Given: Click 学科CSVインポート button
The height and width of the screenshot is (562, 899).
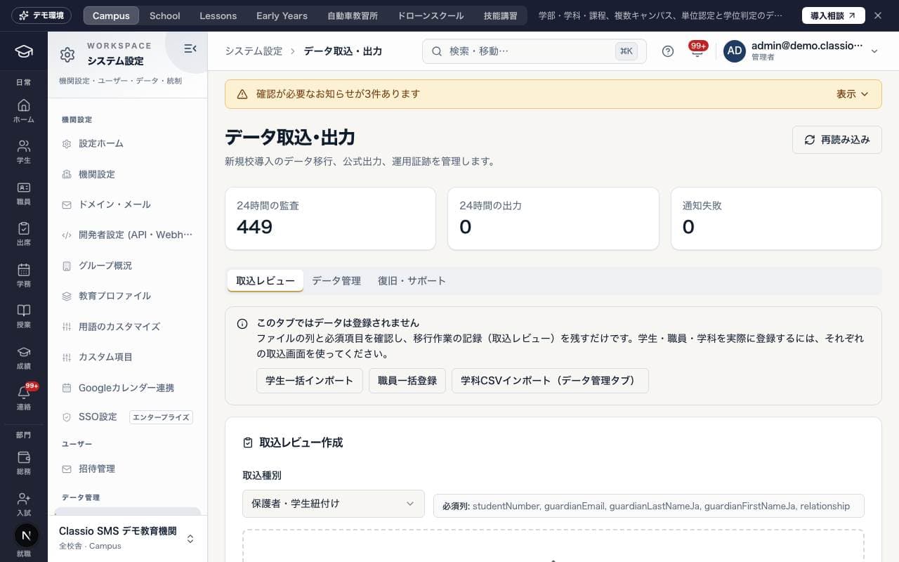Looking at the screenshot, I should (550, 380).
